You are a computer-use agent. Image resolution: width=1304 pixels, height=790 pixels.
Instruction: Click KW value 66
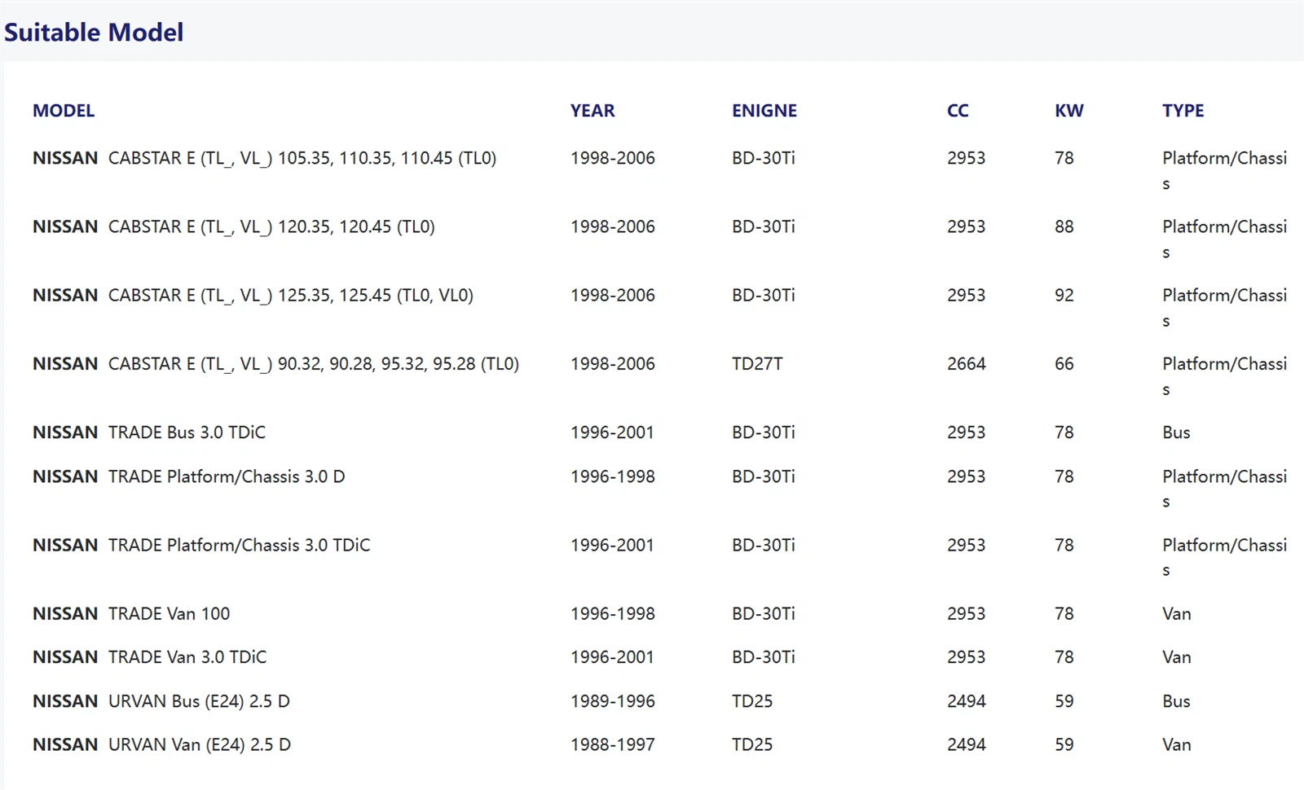click(x=1064, y=364)
